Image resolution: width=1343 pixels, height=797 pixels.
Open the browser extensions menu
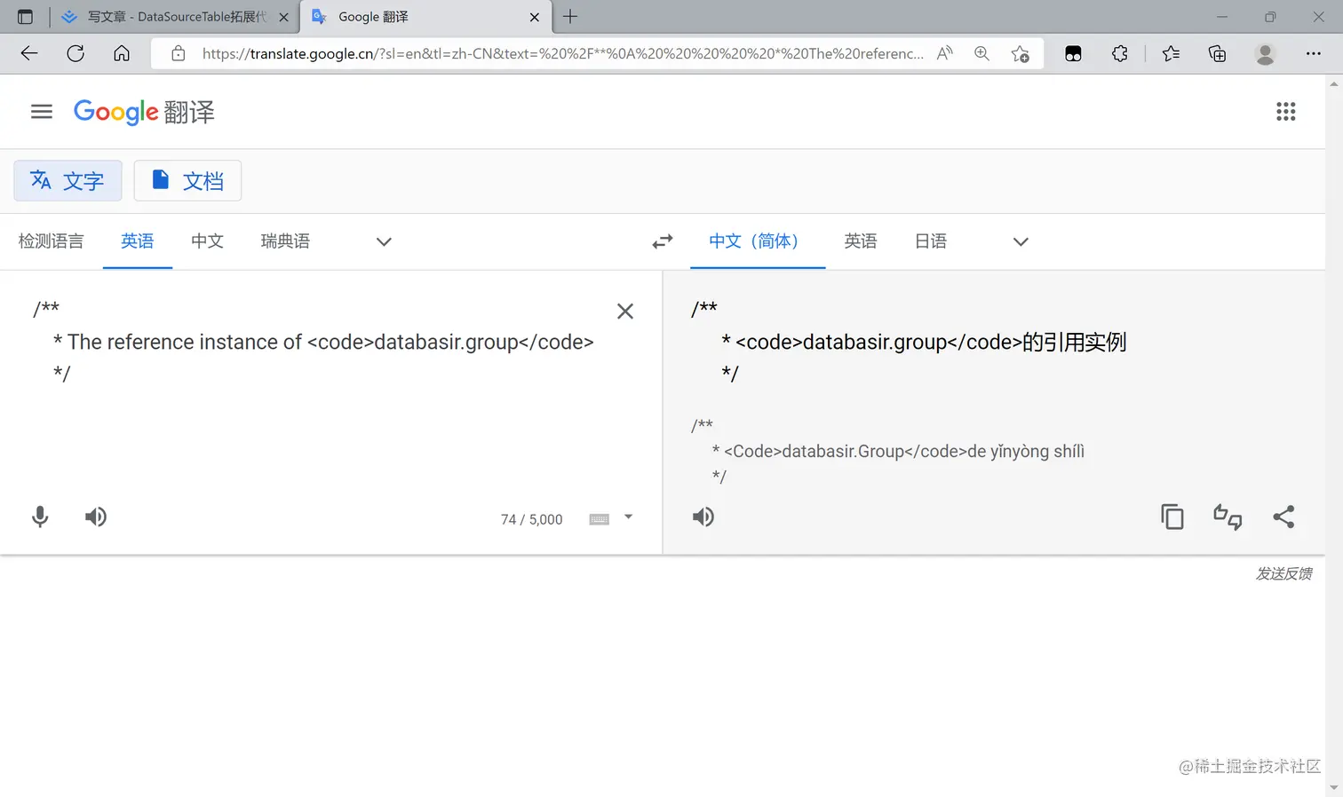1120,53
